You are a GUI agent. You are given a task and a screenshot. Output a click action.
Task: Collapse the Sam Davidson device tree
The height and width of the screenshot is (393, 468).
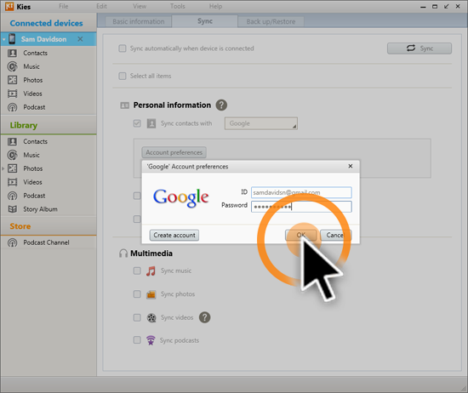[4, 39]
